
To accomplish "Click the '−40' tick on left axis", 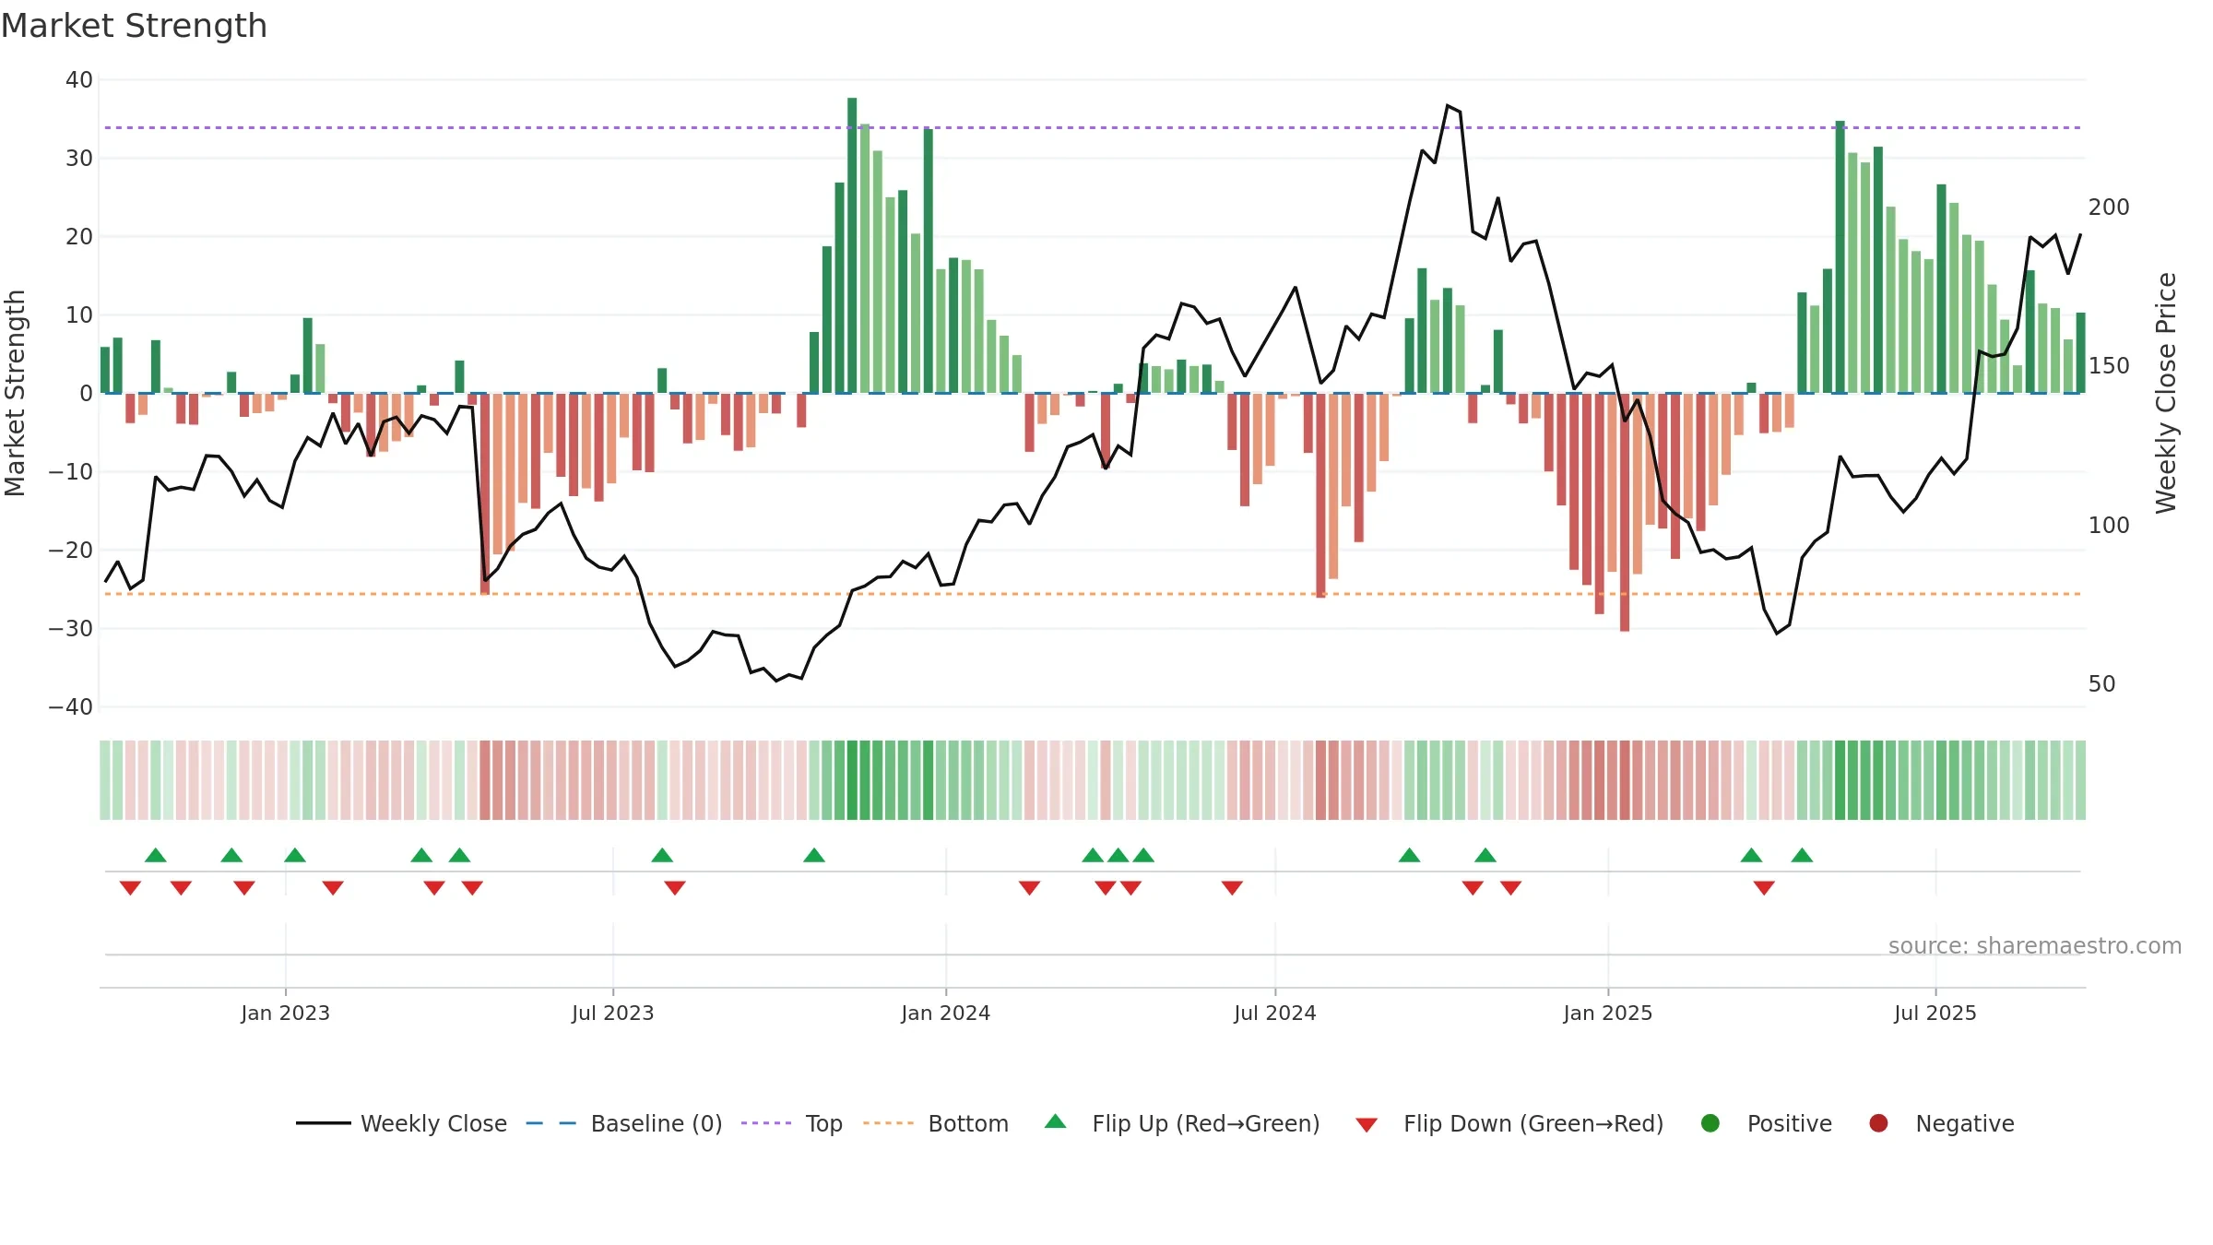I will point(71,707).
